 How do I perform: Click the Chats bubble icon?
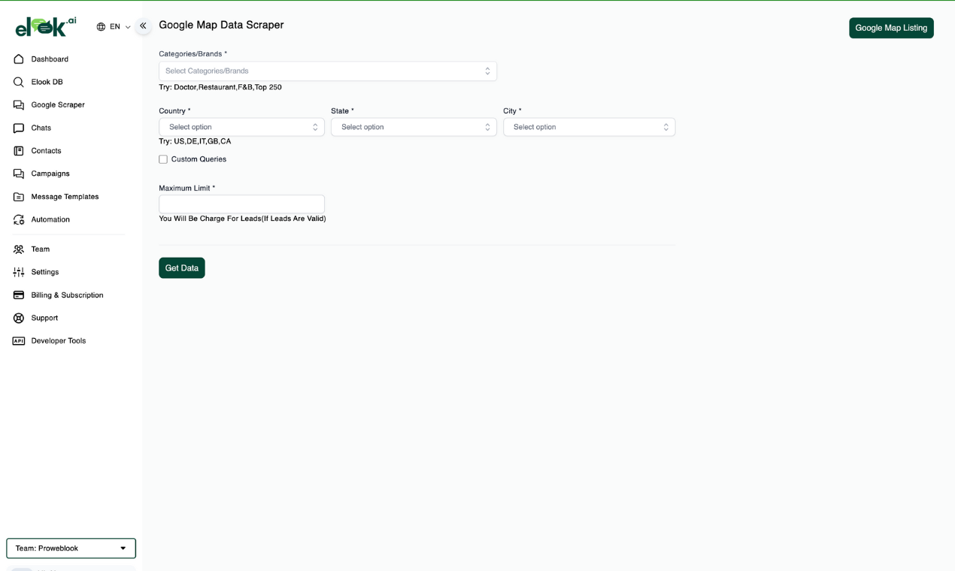19,128
